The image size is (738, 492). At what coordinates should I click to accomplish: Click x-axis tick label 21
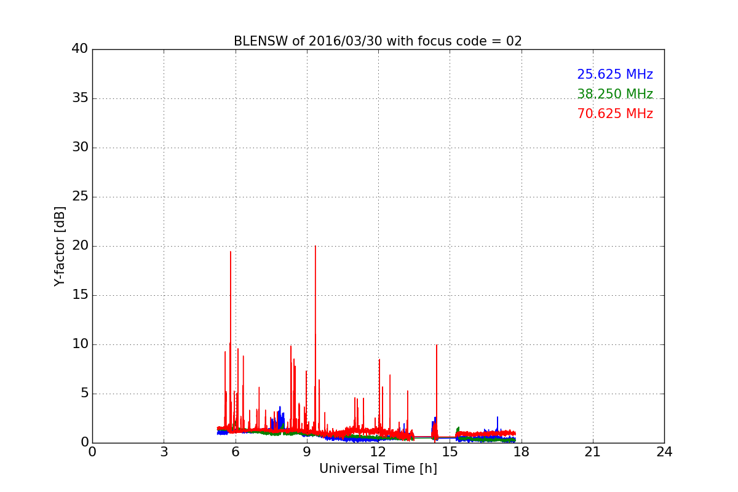(593, 452)
